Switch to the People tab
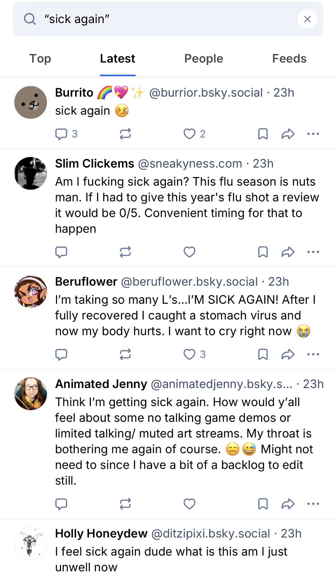This screenshot has height=581, width=336. (204, 59)
